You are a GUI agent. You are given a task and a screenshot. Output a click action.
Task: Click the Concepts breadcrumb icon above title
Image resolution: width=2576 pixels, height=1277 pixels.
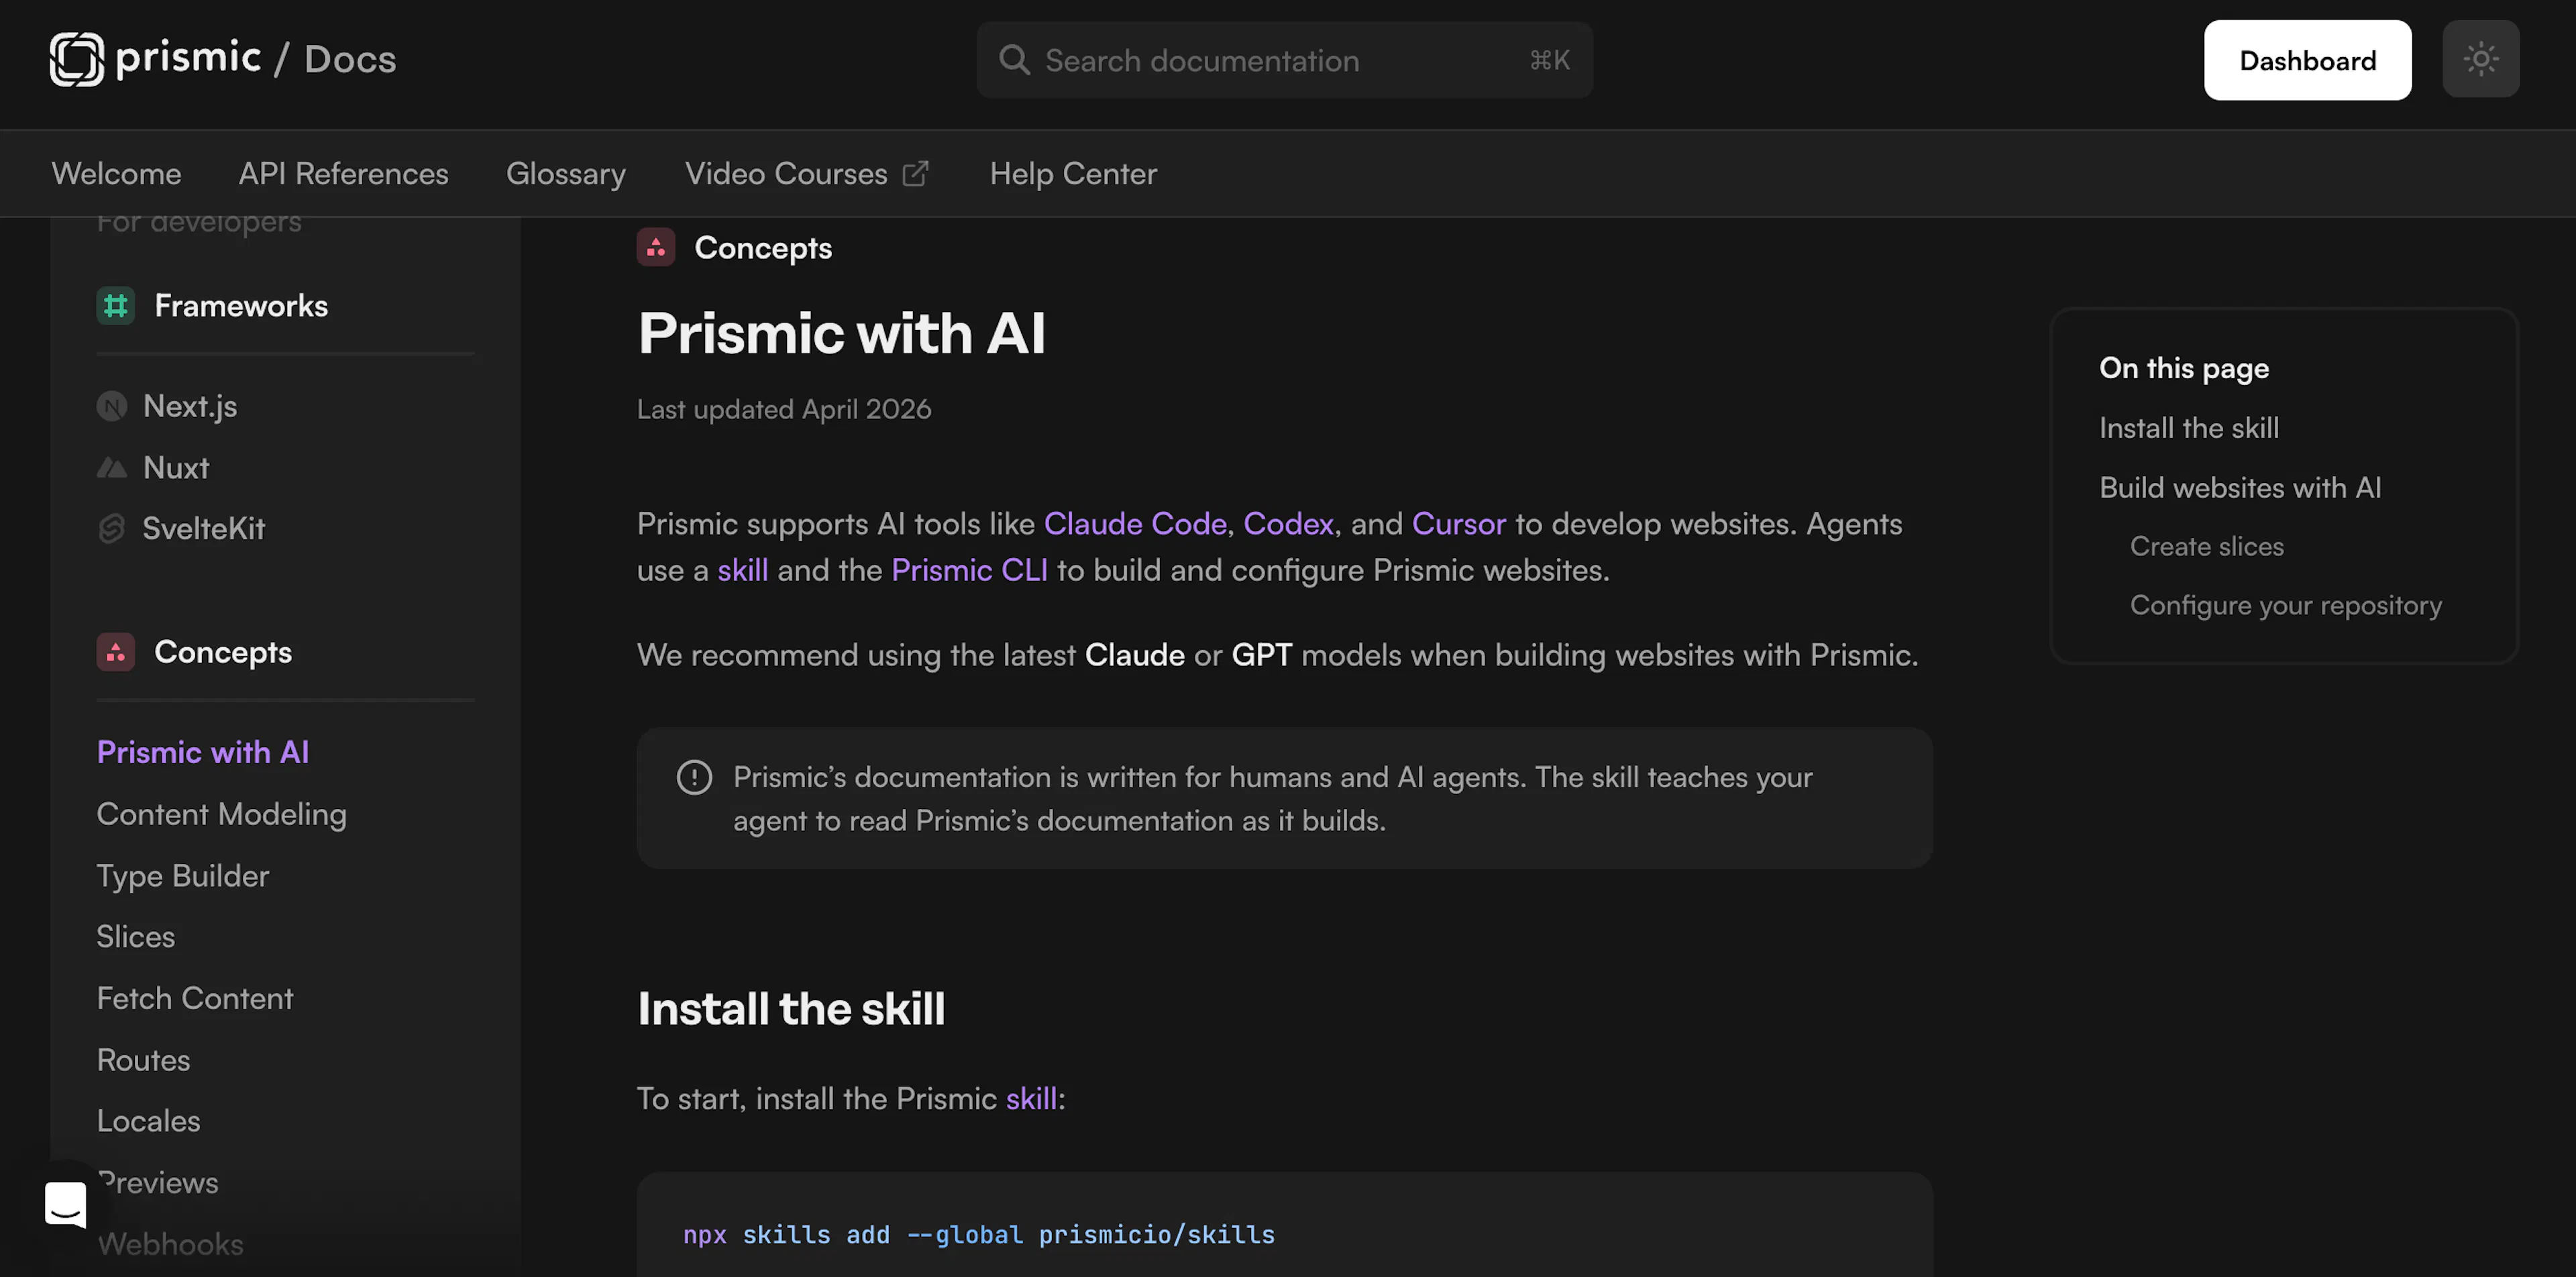(656, 248)
